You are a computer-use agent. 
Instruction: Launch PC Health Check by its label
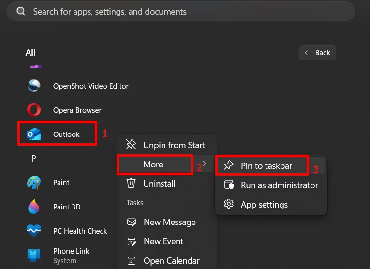coord(80,231)
